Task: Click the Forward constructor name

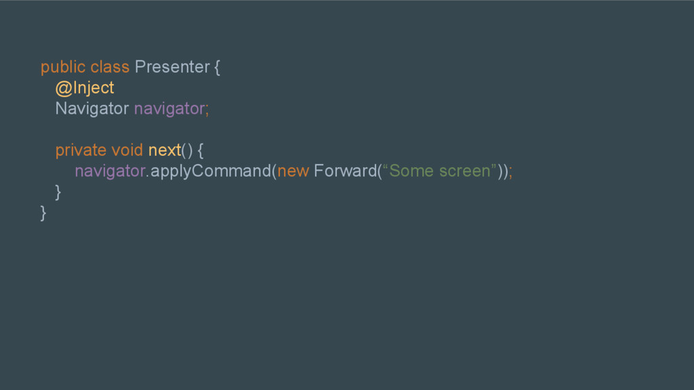Action: tap(345, 171)
